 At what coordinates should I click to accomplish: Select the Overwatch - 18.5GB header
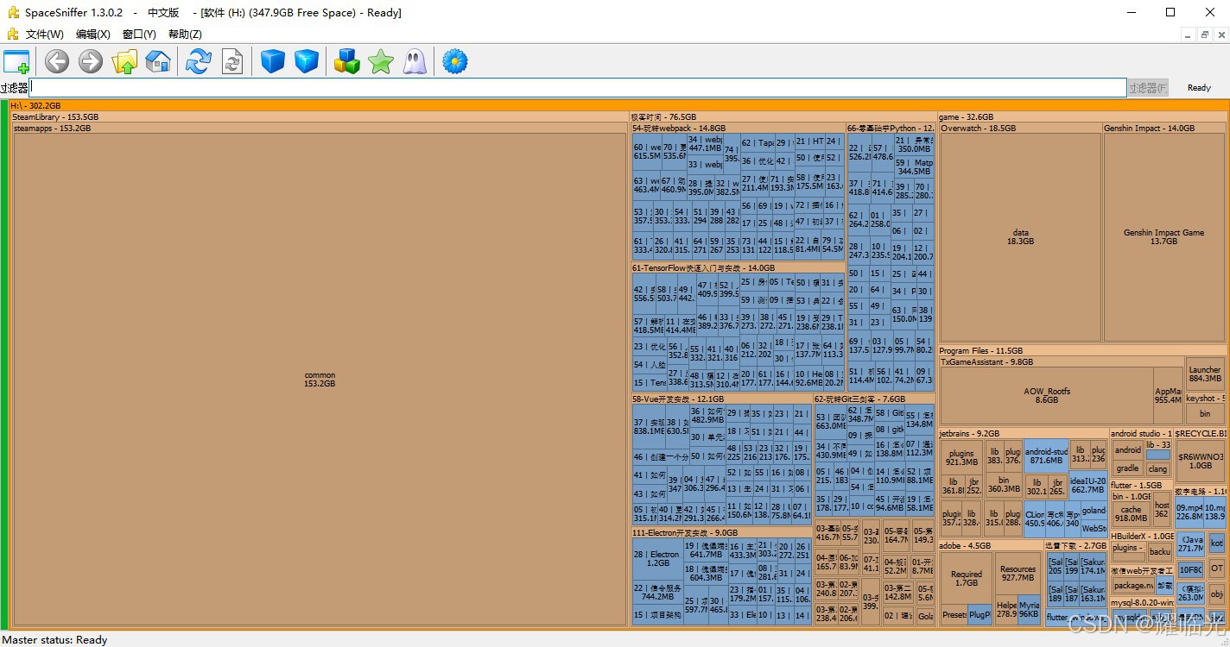[1020, 128]
